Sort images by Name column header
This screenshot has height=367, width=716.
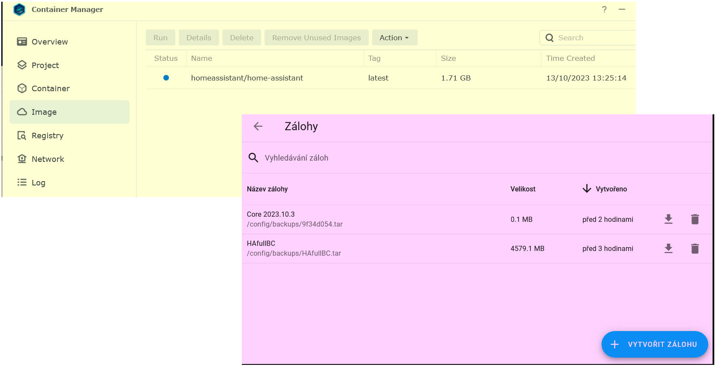[275, 58]
